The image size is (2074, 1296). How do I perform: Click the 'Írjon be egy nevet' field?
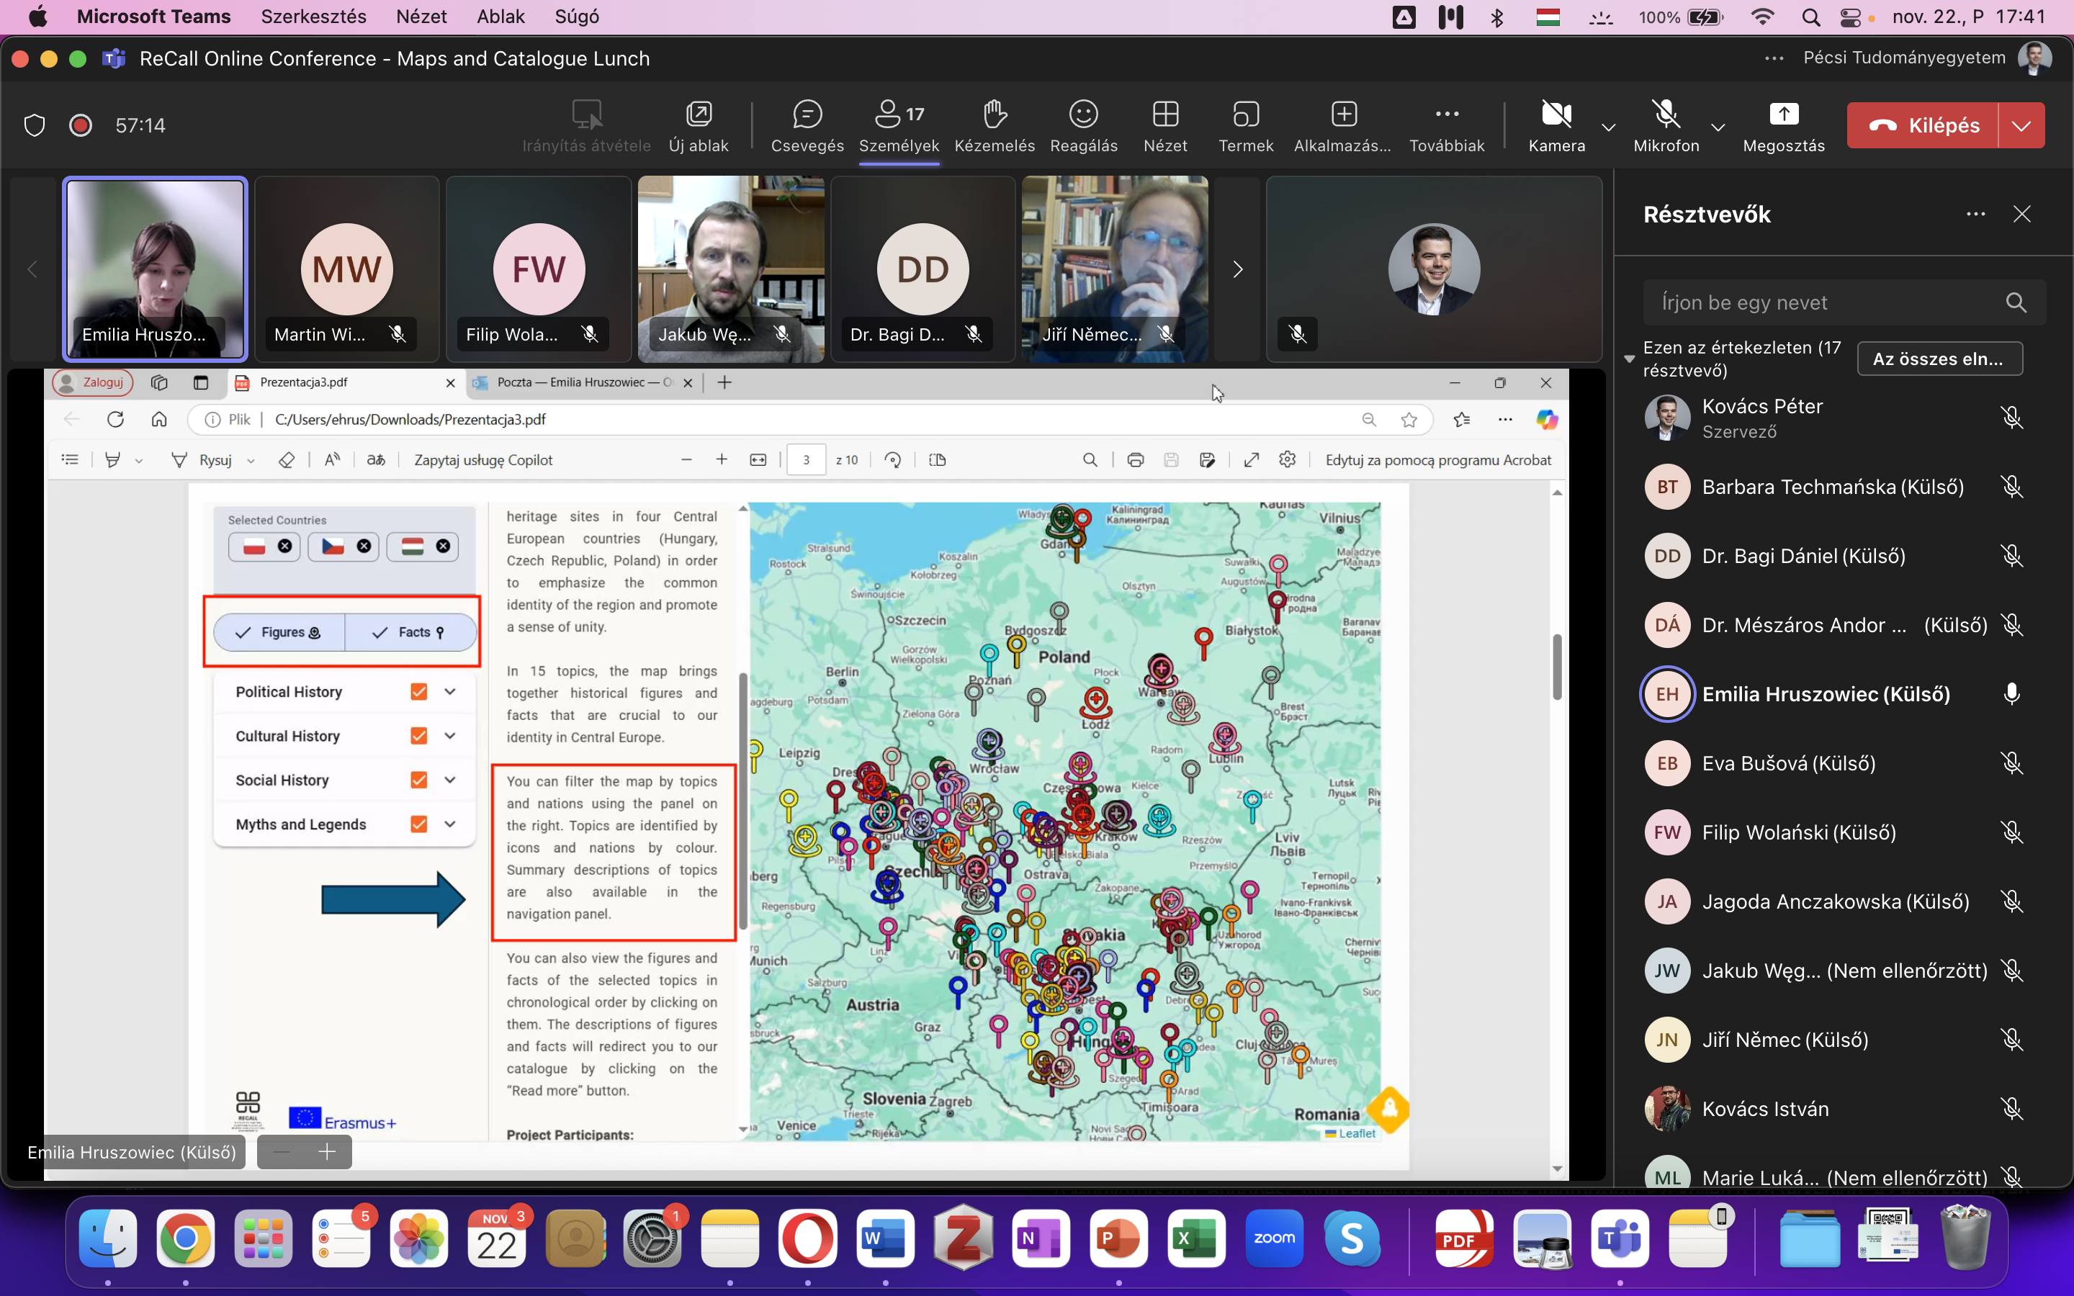(1844, 302)
